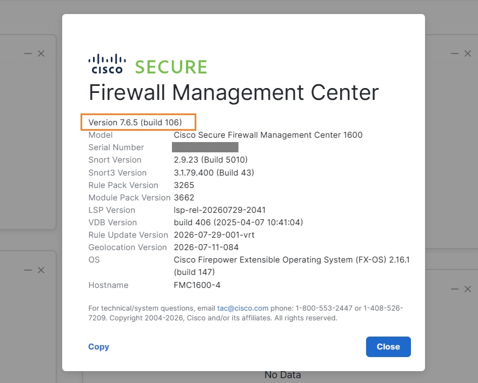Click the 'Model' field label
The image size is (478, 383).
101,135
